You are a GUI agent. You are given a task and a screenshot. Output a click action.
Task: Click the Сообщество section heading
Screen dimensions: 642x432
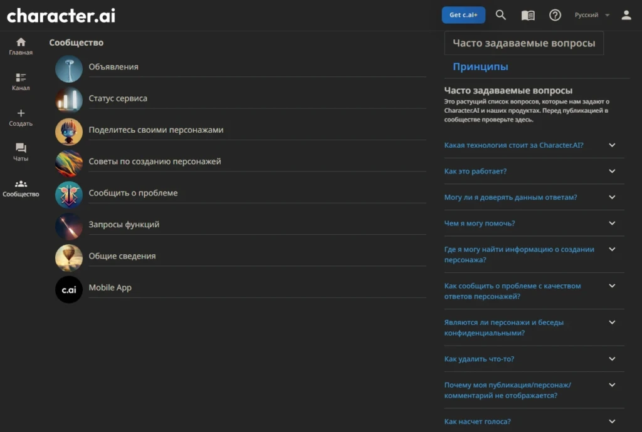(76, 43)
